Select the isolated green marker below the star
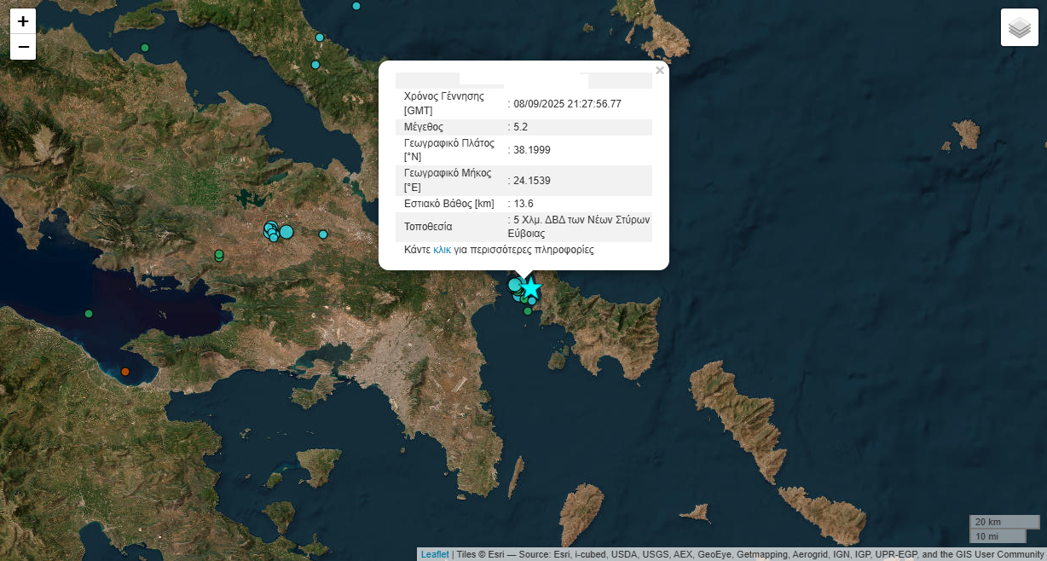 point(528,312)
